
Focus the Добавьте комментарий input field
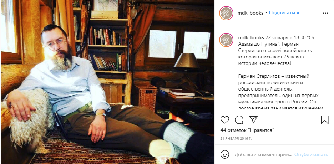tap(263, 155)
